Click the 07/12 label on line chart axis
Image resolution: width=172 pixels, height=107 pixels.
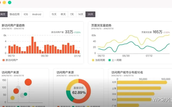(149, 56)
